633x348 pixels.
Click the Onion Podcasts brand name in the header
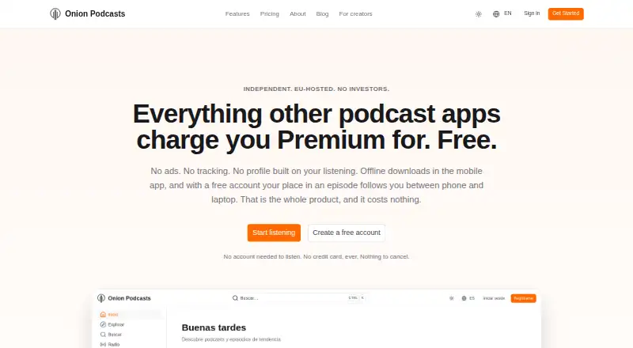click(x=95, y=13)
